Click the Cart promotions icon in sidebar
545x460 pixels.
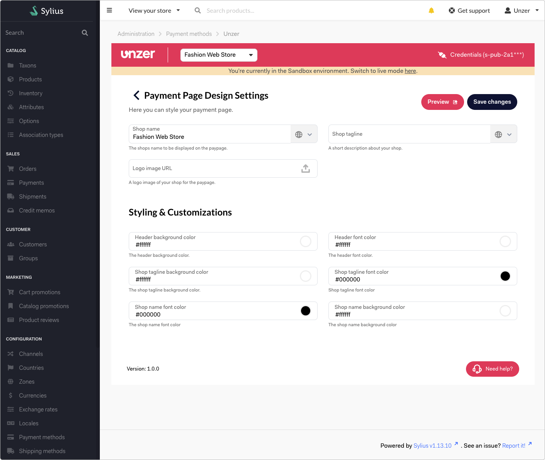click(x=11, y=292)
